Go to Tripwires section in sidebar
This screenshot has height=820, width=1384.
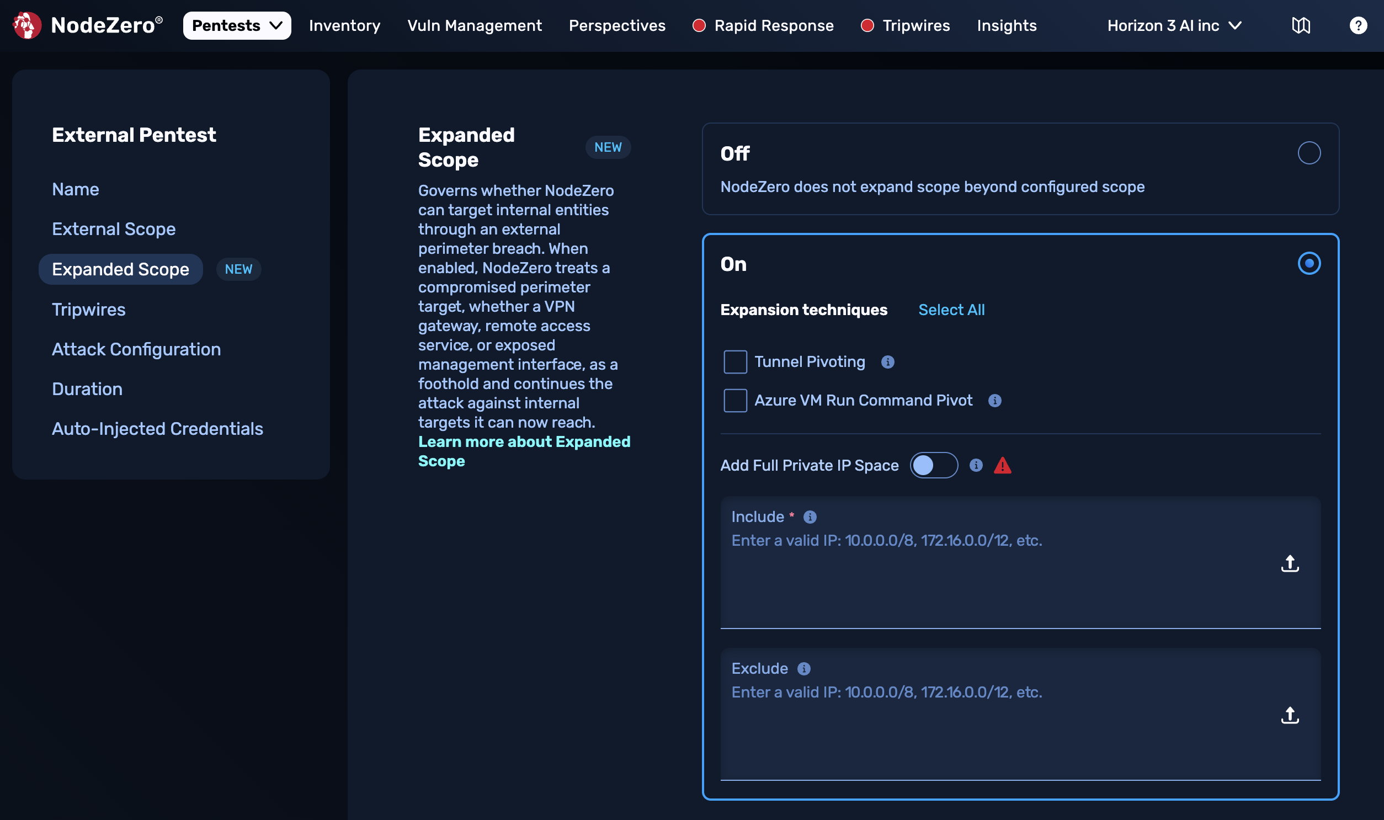tap(89, 310)
